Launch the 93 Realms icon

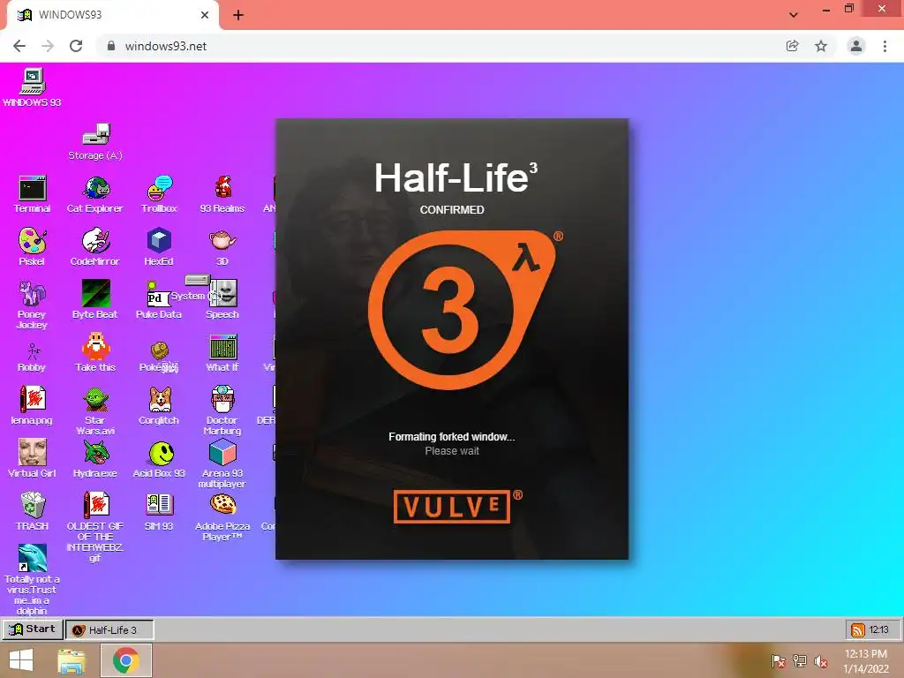222,194
